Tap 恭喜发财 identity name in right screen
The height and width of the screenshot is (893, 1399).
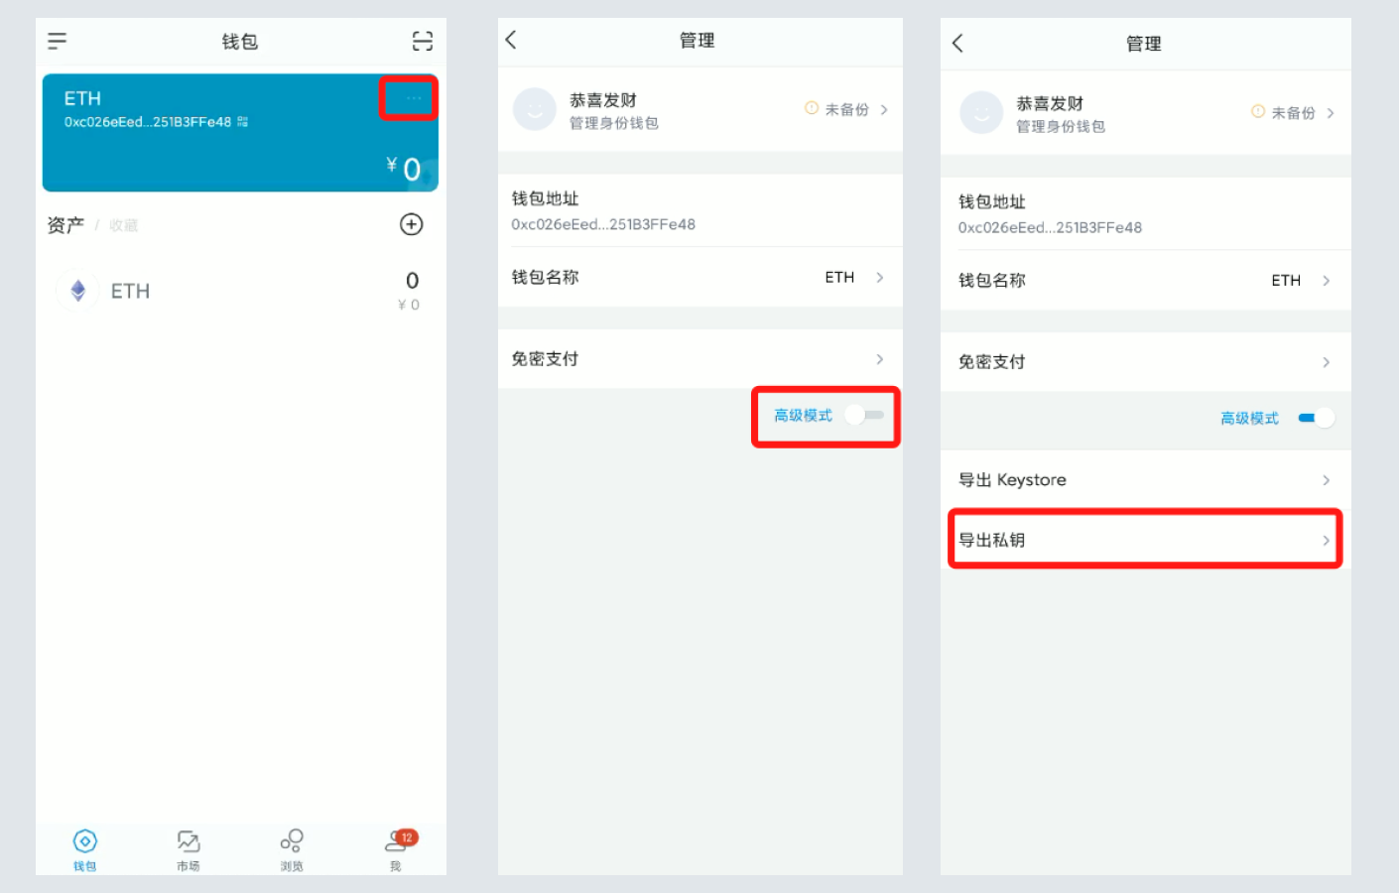pyautogui.click(x=1050, y=103)
